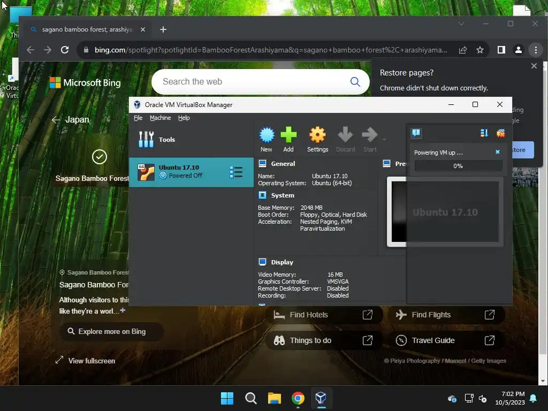The width and height of the screenshot is (548, 411).
Task: Select the Ubuntu 17.10 virtual machine entry
Action: (191, 172)
